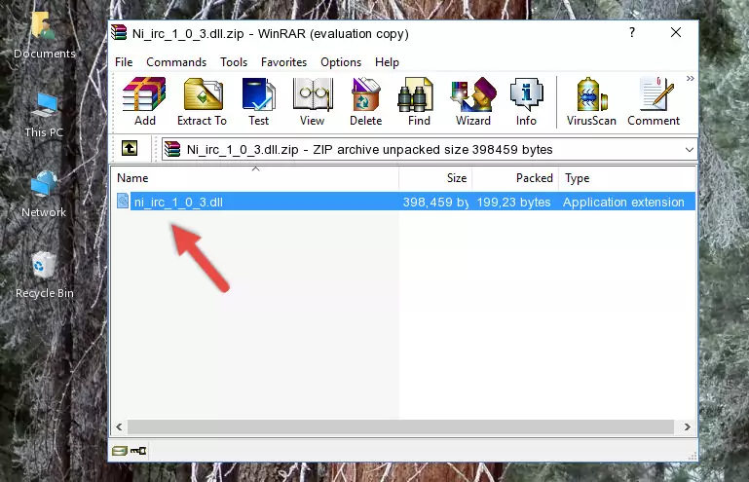The height and width of the screenshot is (482, 749).
Task: Close the WinRAR window
Action: 675,32
